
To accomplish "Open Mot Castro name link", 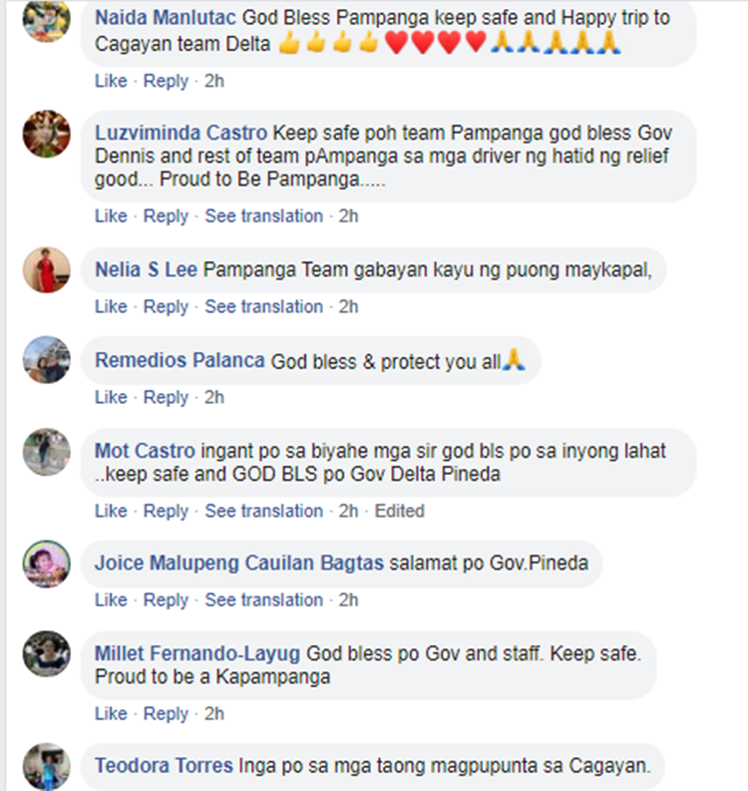I will tap(145, 451).
